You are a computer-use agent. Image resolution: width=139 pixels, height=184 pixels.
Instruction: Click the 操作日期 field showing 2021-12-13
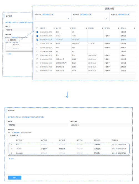[101, 125]
